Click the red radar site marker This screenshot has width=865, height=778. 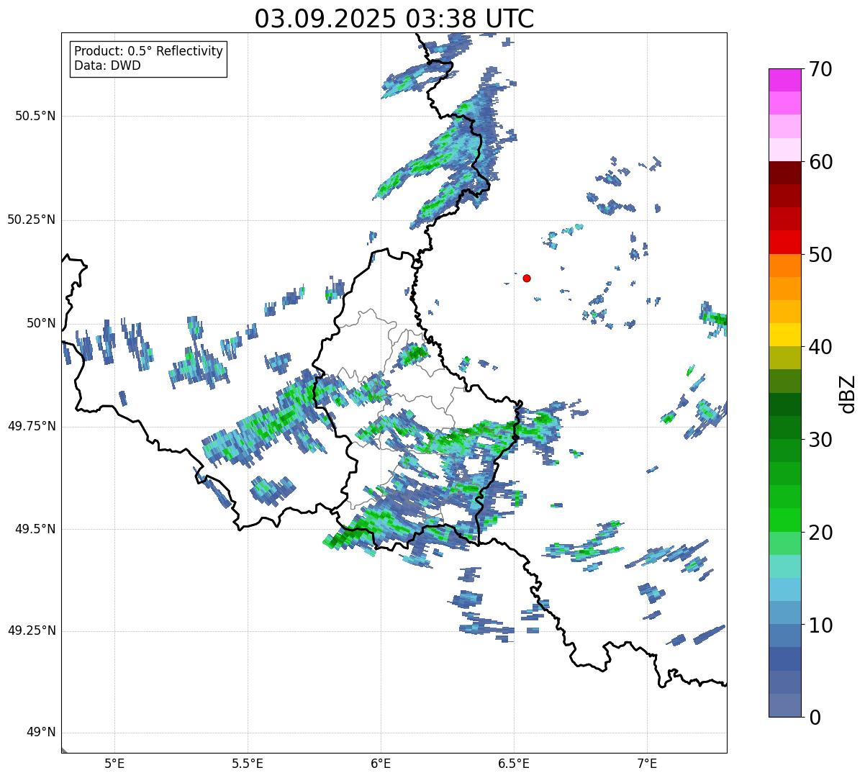tap(527, 278)
